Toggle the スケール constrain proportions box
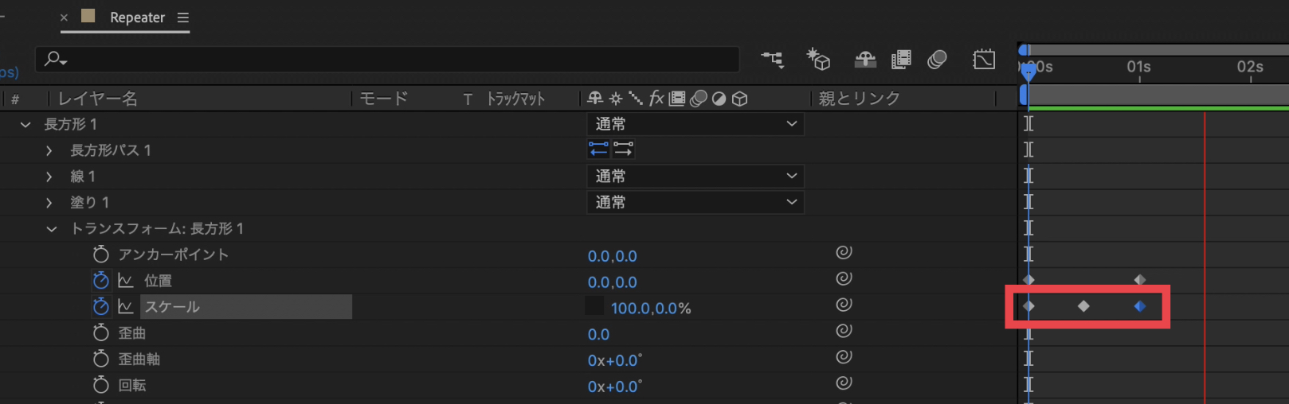1289x404 pixels. point(594,306)
